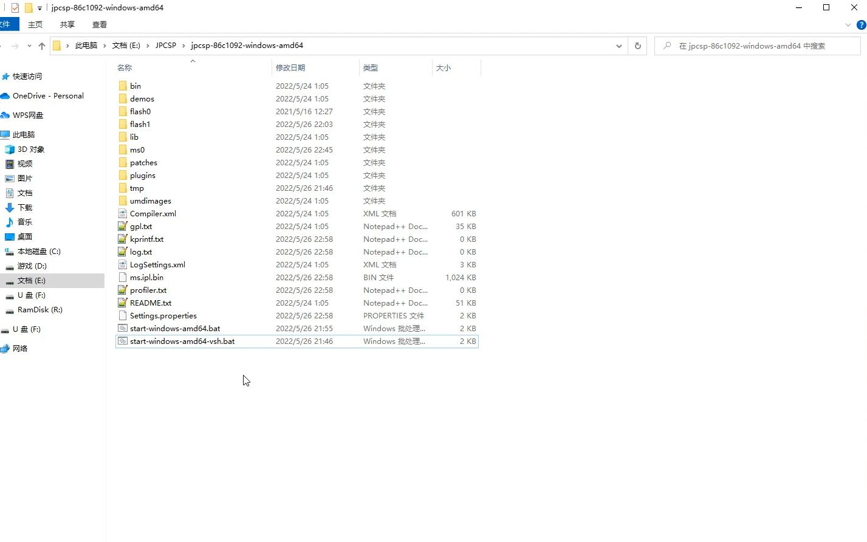Open the recent locations dropdown arrow
The image size is (867, 542).
[x=30, y=46]
